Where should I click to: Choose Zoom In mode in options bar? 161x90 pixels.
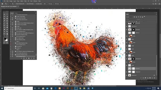click(x=10, y=4)
